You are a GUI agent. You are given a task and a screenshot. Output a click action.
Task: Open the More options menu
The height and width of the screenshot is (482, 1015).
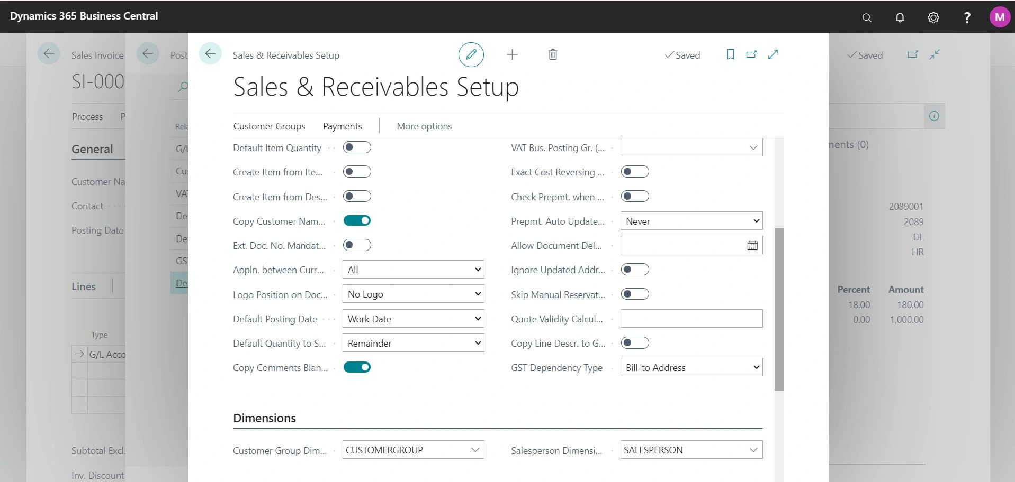[x=424, y=126]
